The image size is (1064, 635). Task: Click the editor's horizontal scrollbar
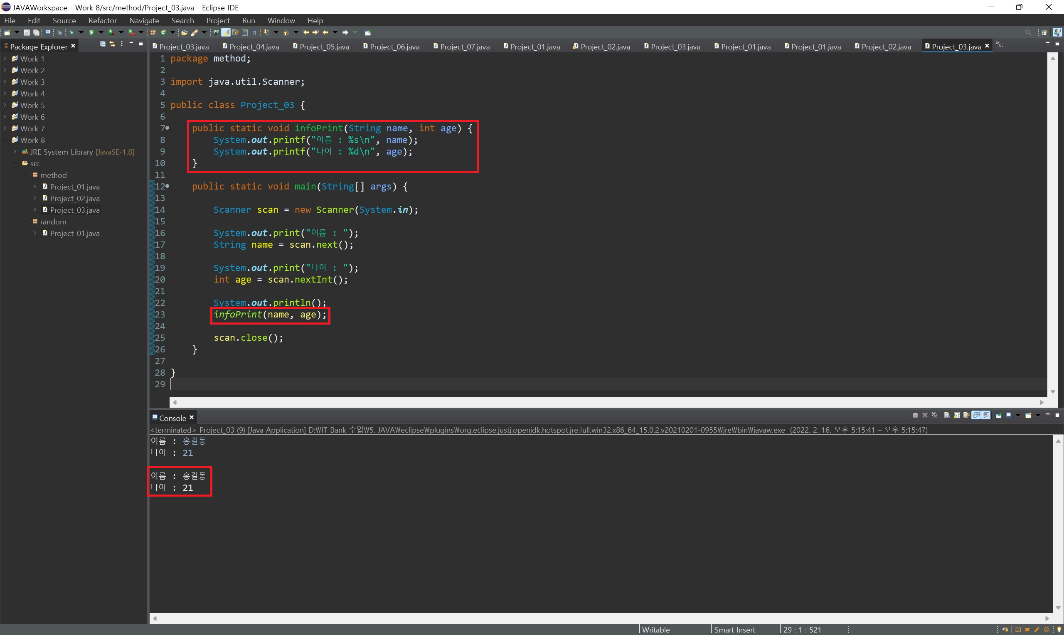(x=608, y=402)
